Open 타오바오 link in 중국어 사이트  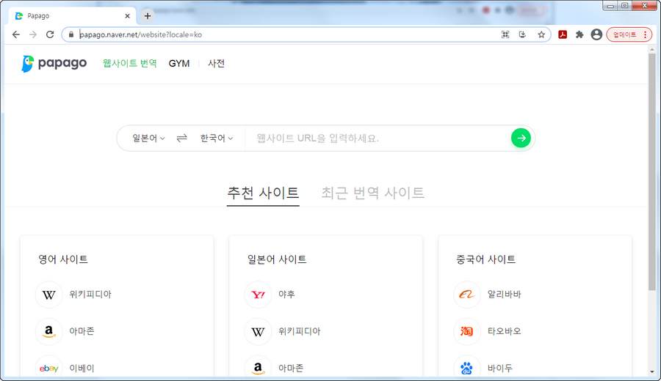pyautogui.click(x=504, y=331)
